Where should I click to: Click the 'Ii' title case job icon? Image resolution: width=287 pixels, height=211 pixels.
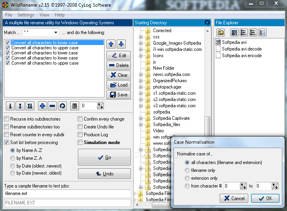click(30, 106)
